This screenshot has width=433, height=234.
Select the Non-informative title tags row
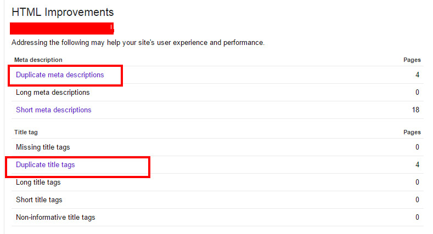click(217, 218)
